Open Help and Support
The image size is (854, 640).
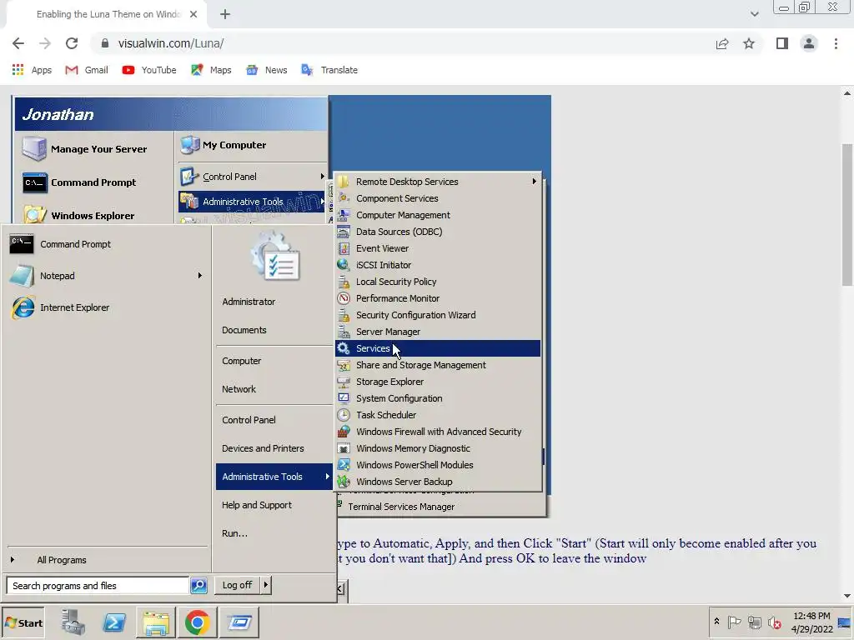(x=274, y=505)
